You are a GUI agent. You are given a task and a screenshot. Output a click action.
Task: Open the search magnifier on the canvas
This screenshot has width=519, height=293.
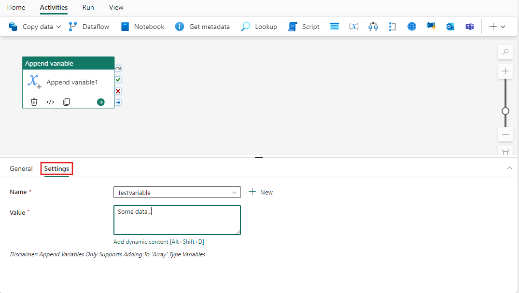pos(505,52)
